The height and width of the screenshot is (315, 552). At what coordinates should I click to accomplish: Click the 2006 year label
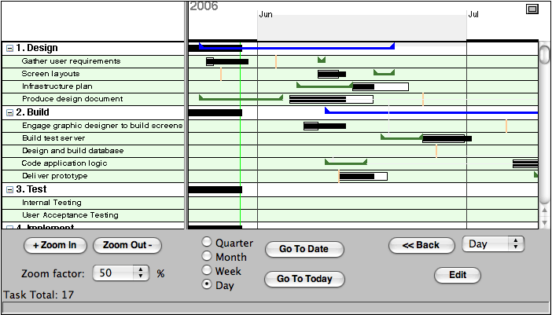click(x=204, y=6)
